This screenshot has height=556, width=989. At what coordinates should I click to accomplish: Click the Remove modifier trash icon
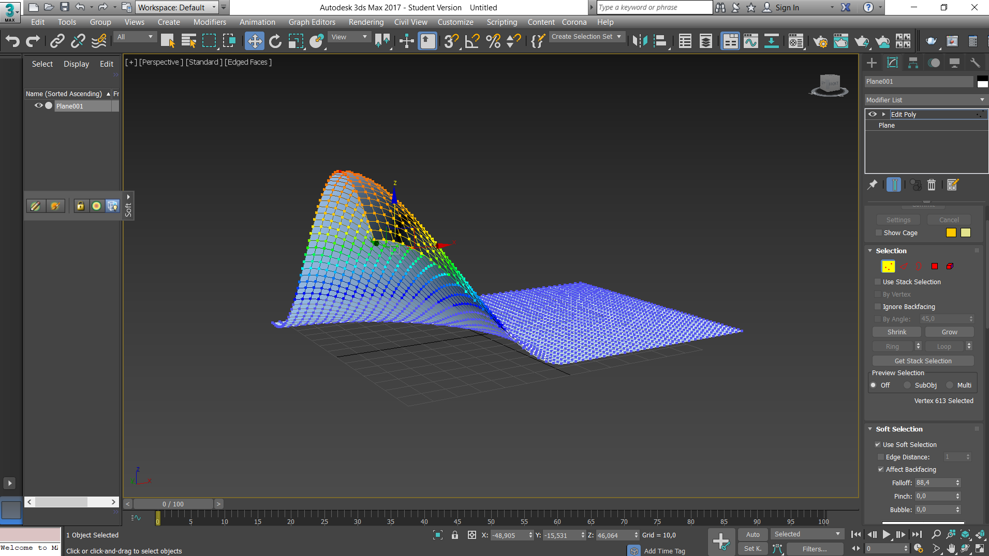click(932, 185)
